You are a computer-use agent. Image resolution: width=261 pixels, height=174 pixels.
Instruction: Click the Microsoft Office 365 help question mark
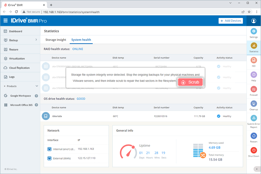pyautogui.click(x=36, y=105)
